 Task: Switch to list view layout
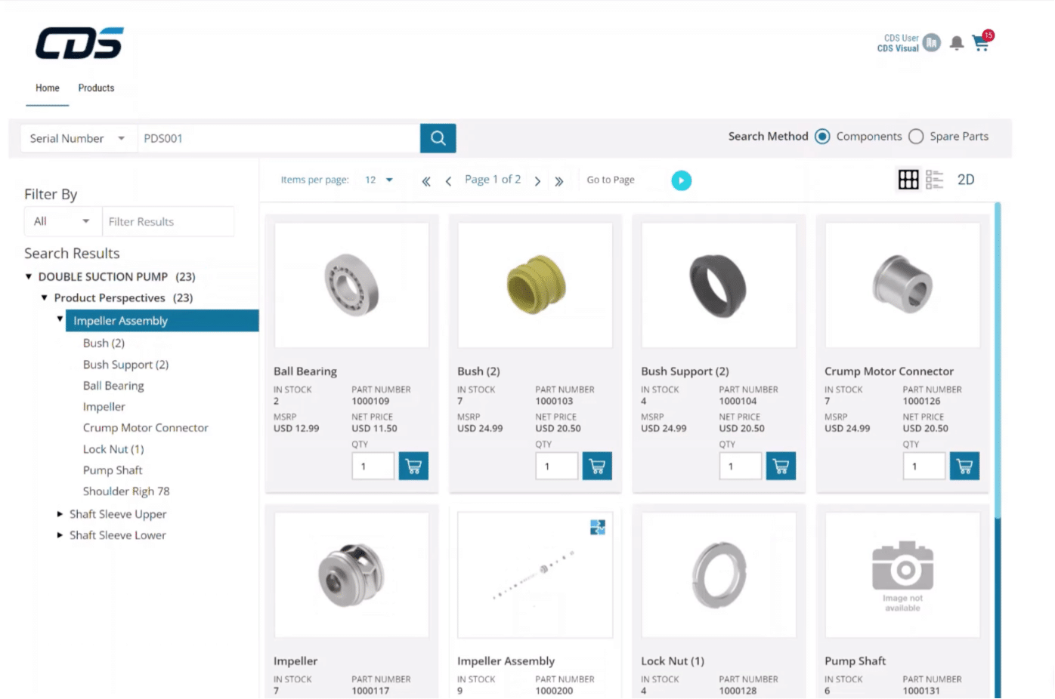click(x=934, y=180)
